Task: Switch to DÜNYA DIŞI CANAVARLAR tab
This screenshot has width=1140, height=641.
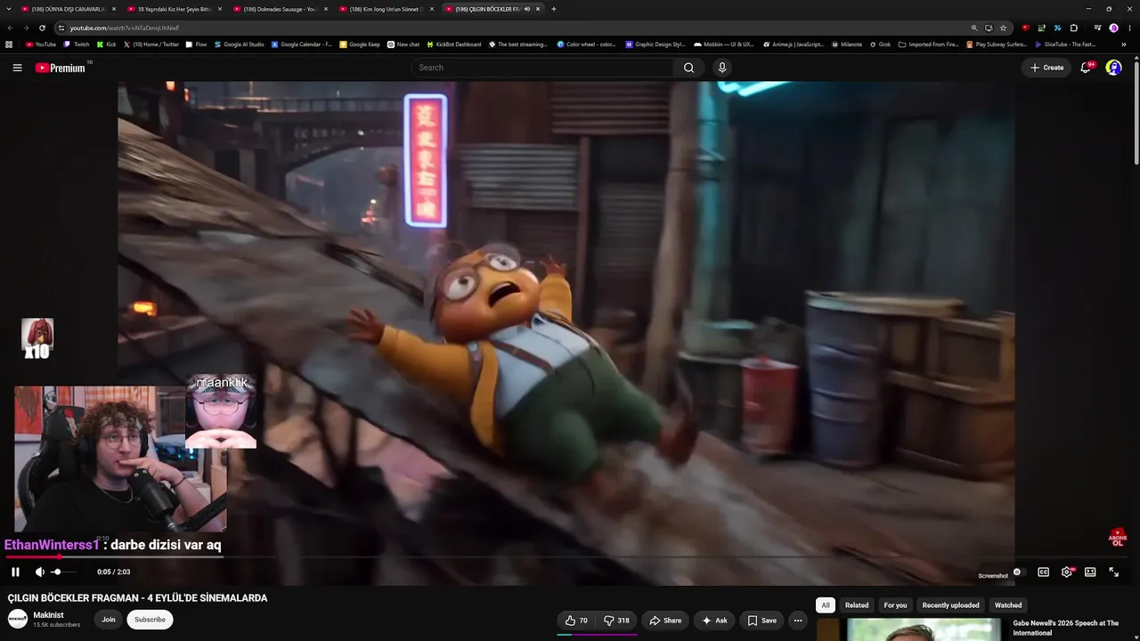Action: coord(68,9)
